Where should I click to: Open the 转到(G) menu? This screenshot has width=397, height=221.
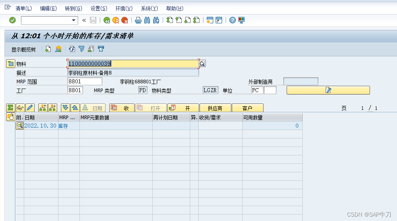click(73, 8)
